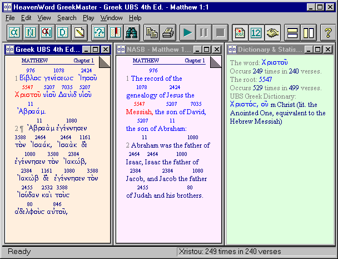Click 'of Judah and his brothers.' line

click(165, 196)
